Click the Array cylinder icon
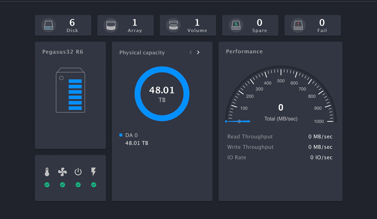Screen dimensions: 377x219 (x=111, y=25)
